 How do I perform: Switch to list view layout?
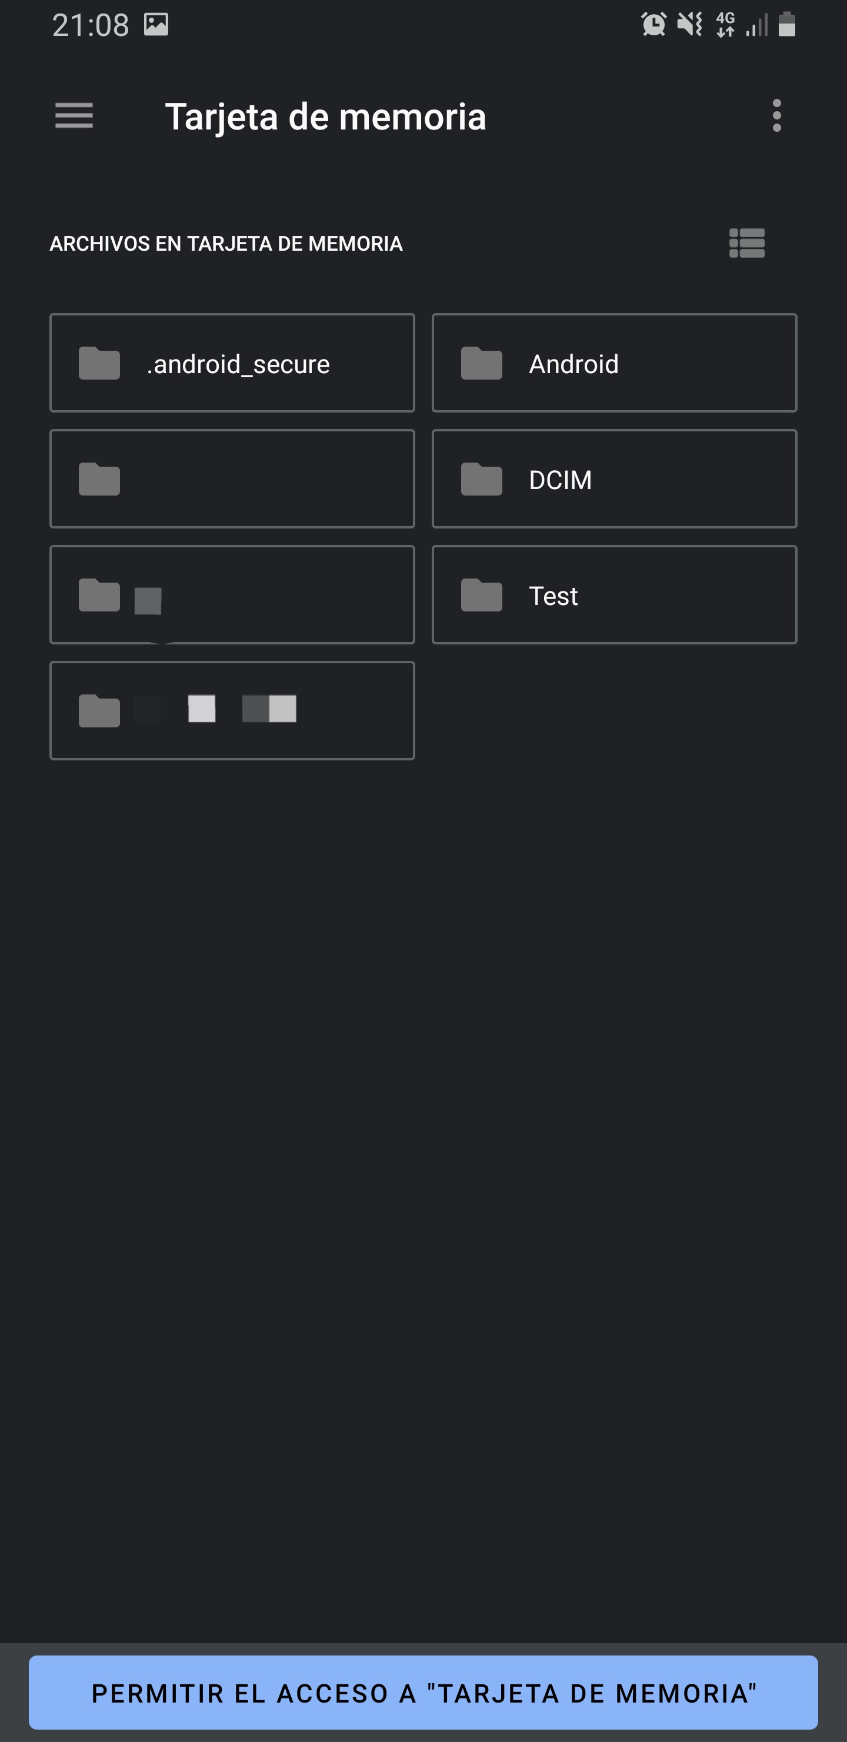pos(748,244)
